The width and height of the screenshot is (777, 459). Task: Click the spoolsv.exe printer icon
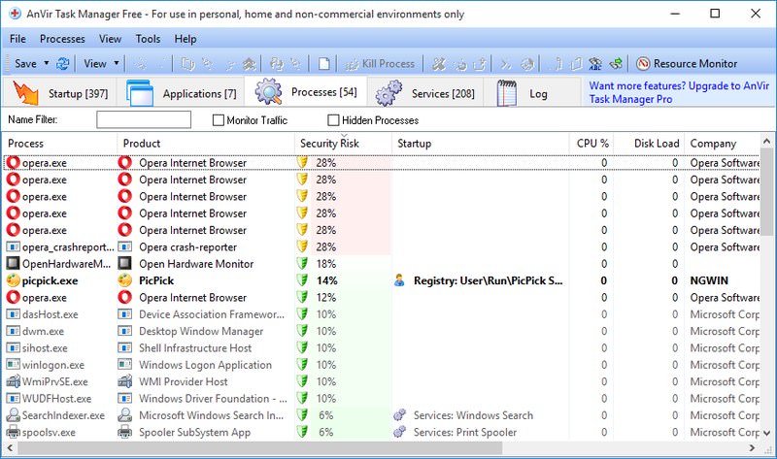click(x=14, y=432)
